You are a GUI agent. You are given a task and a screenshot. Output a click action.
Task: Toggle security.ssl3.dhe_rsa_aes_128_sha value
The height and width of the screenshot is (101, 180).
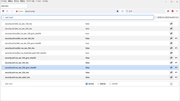[x=171, y=24]
